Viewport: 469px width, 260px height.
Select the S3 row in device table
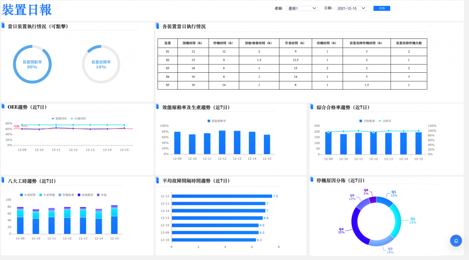coord(168,68)
